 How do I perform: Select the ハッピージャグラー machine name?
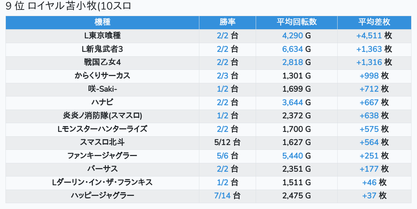pyautogui.click(x=102, y=196)
